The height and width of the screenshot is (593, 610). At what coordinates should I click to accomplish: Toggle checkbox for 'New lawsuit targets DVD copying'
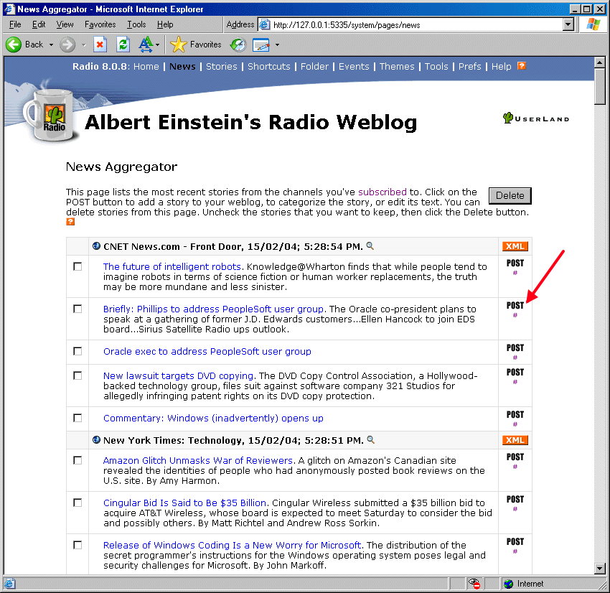(x=78, y=375)
